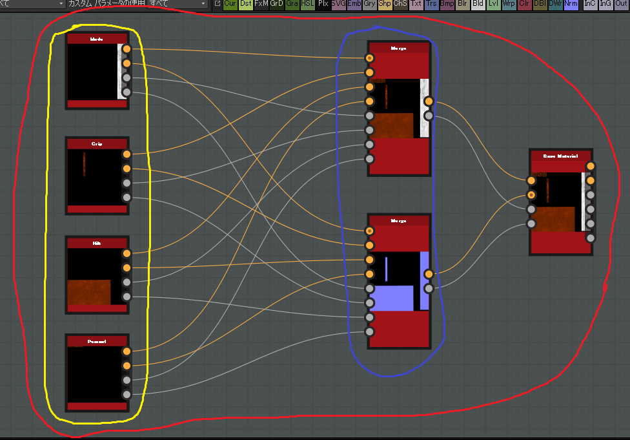Open the leftmost toolbar dropdown arrow
The width and height of the screenshot is (630, 440).
pyautogui.click(x=61, y=4)
